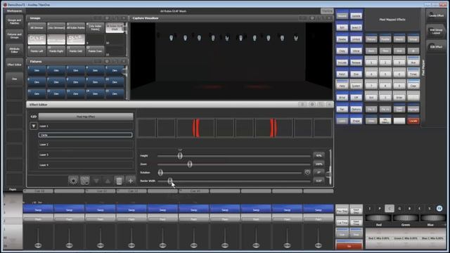This screenshot has height=253, width=450.
Task: Expand Layer 1 with the triangle arrow
Action: pyautogui.click(x=34, y=126)
